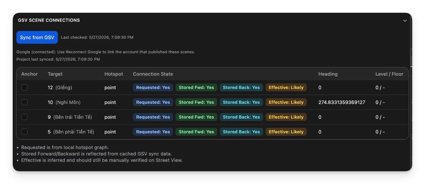Click Stored Back: Yes in Bên phải Tiền Tế row
The height and width of the screenshot is (184, 425).
pyautogui.click(x=241, y=132)
